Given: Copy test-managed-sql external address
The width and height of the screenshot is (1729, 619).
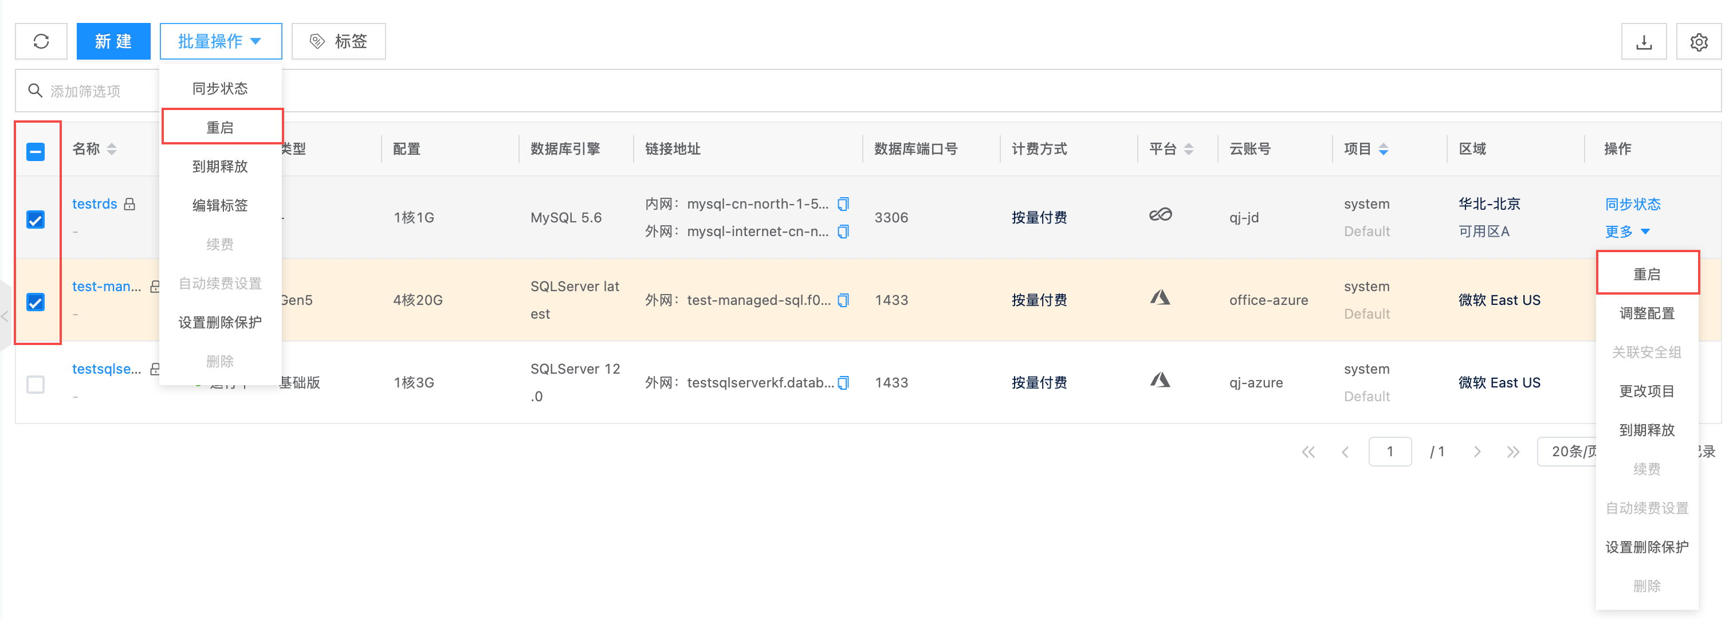Looking at the screenshot, I should click(844, 300).
